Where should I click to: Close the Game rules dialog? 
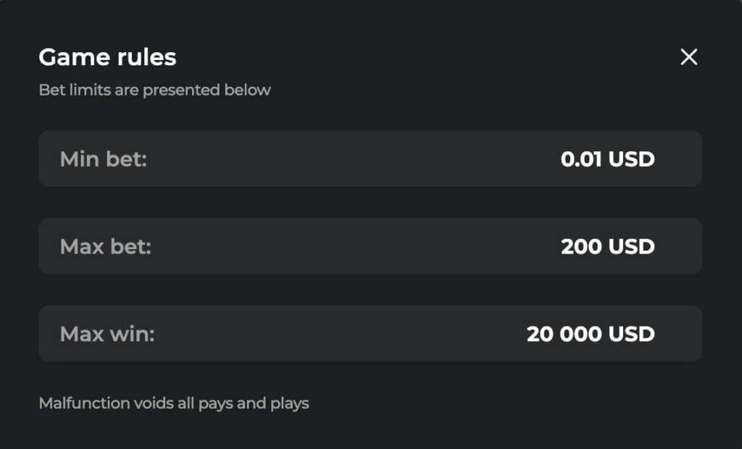pyautogui.click(x=688, y=57)
